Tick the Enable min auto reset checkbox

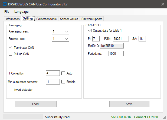coord(63,82)
